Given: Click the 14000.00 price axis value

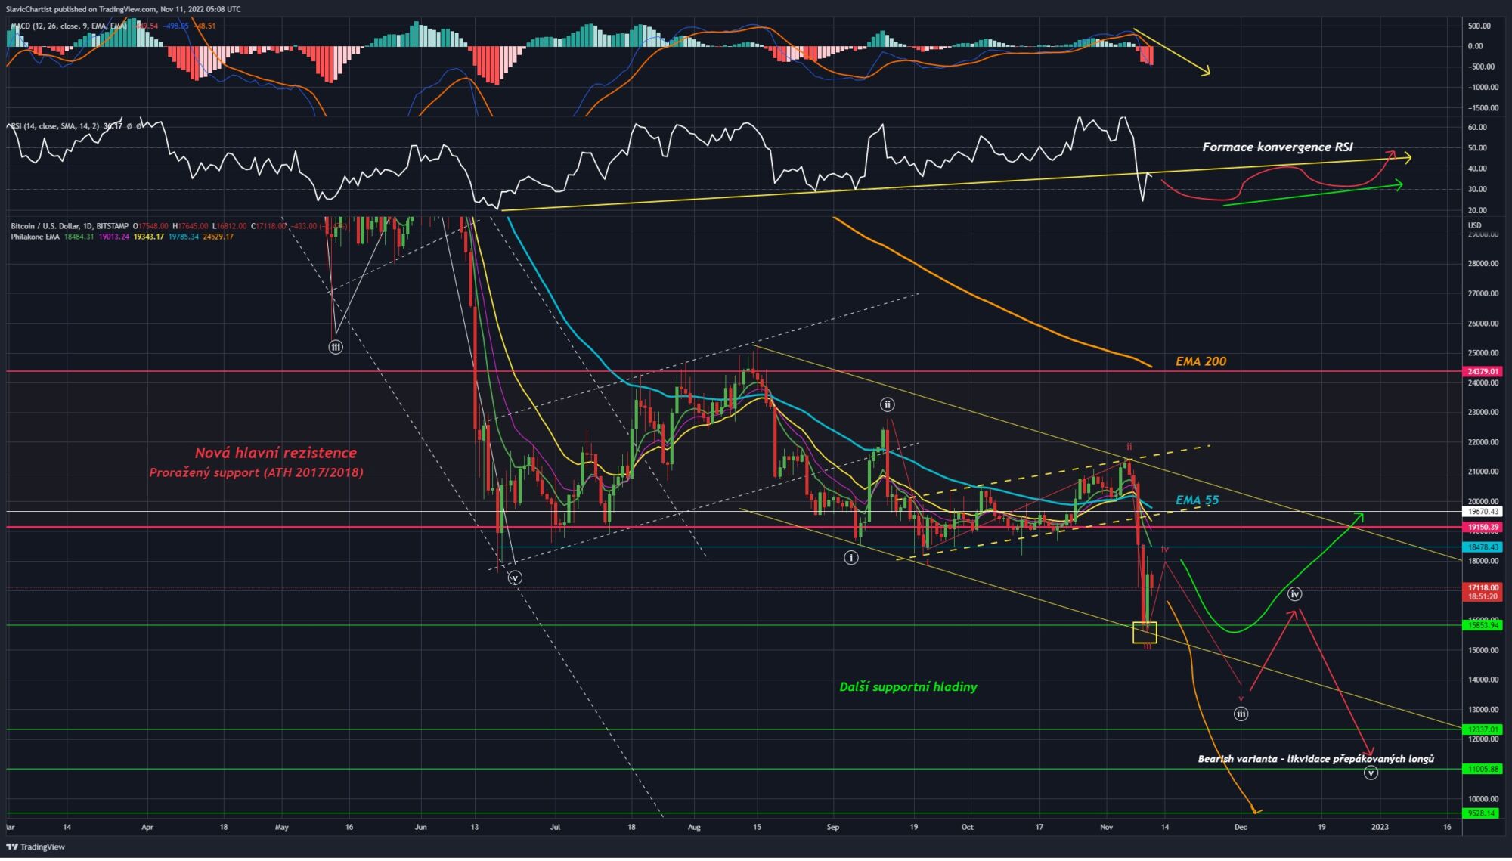Looking at the screenshot, I should click(1483, 680).
